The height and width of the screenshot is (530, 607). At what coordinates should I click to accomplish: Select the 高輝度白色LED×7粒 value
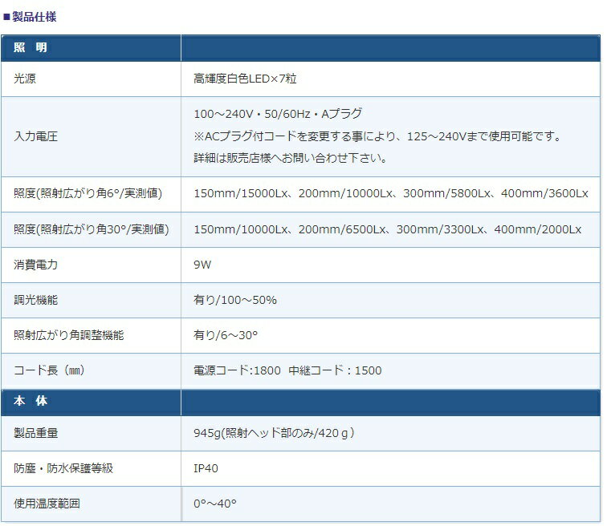[x=247, y=79]
